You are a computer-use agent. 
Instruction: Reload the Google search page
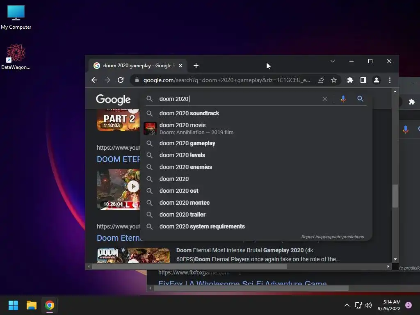[x=121, y=80]
